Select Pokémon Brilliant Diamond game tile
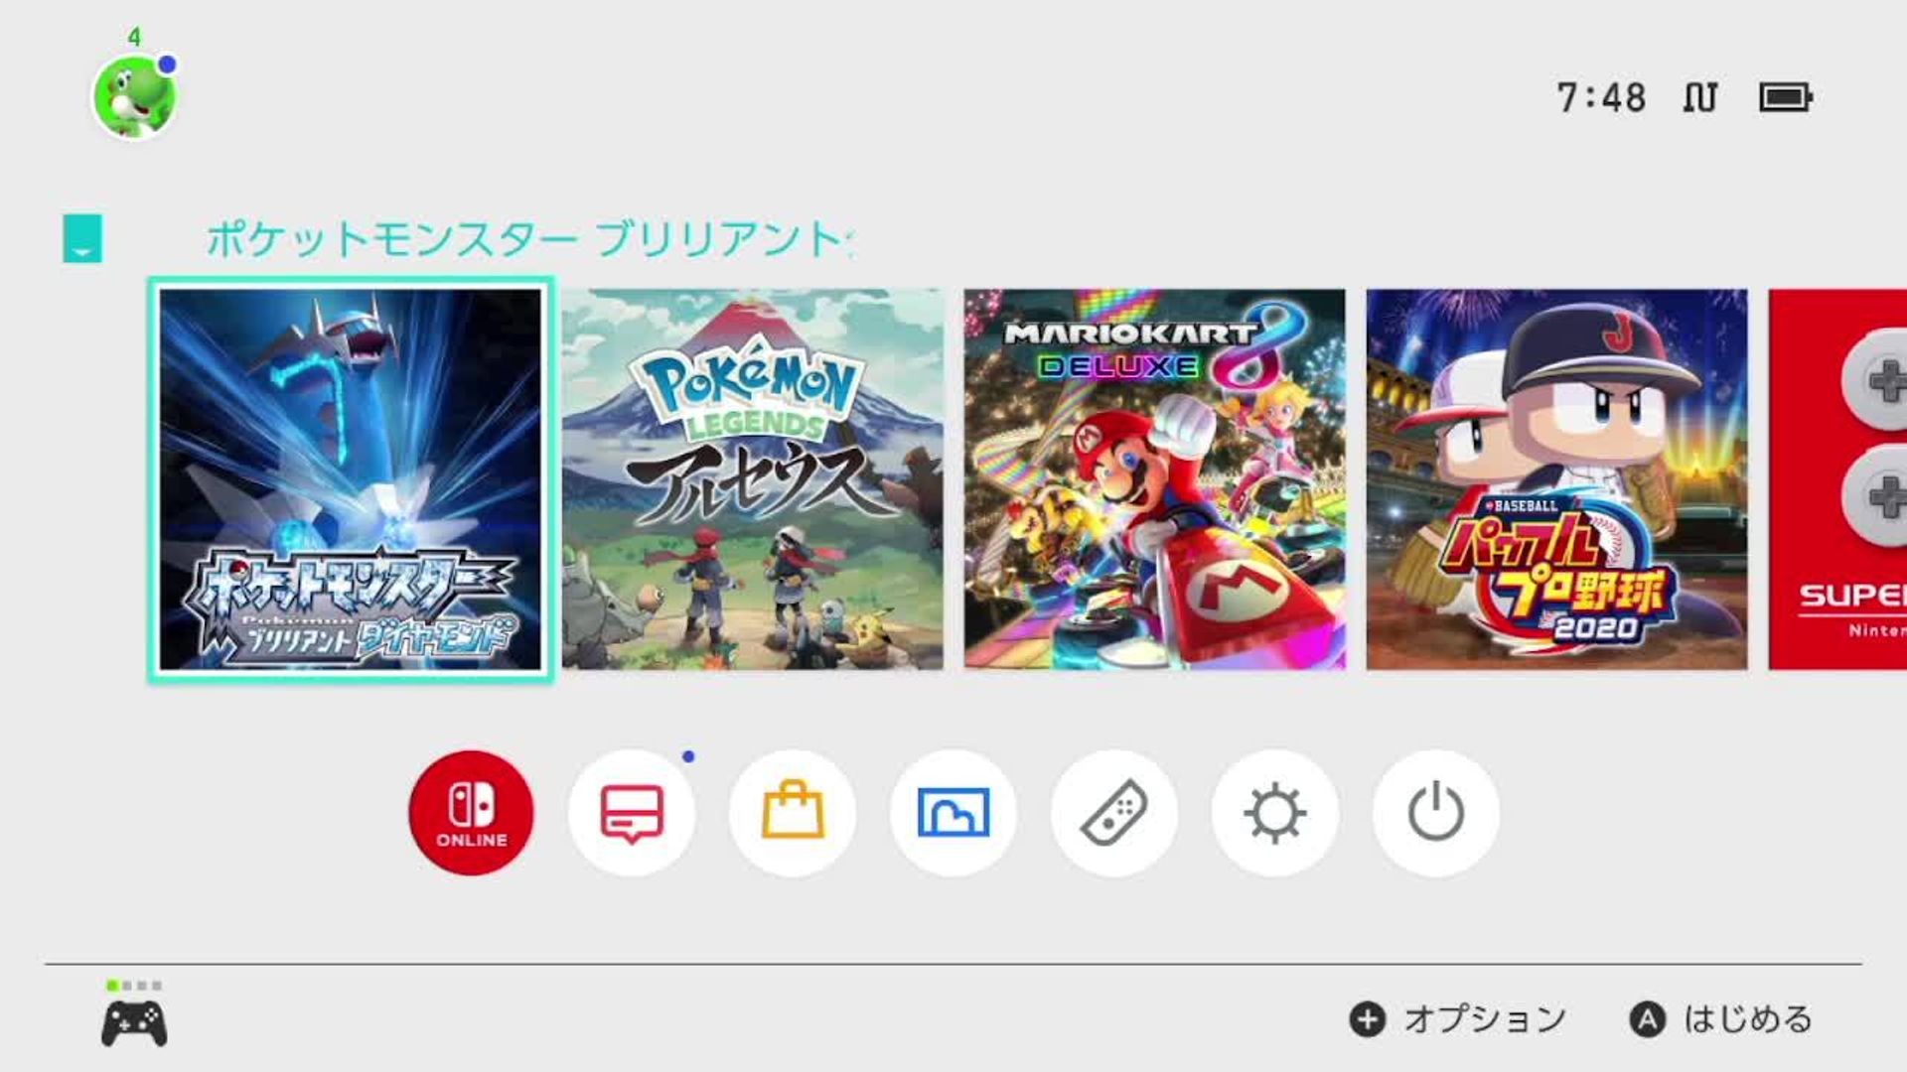This screenshot has height=1072, width=1907. click(351, 479)
